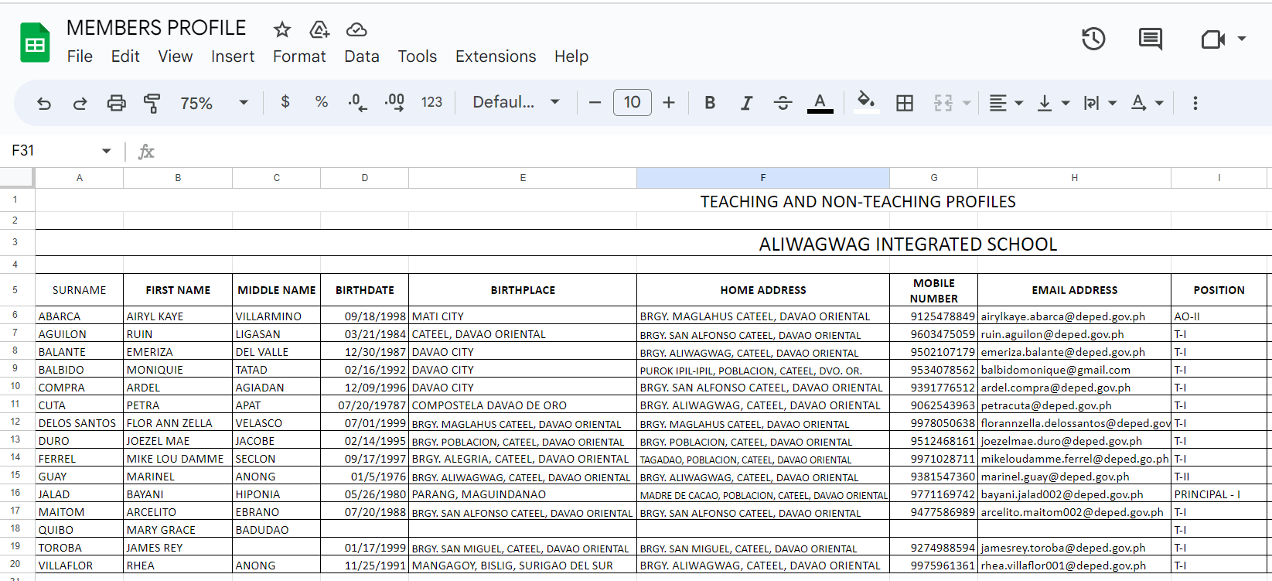
Task: Open Google Sheets home icon
Action: click(35, 43)
